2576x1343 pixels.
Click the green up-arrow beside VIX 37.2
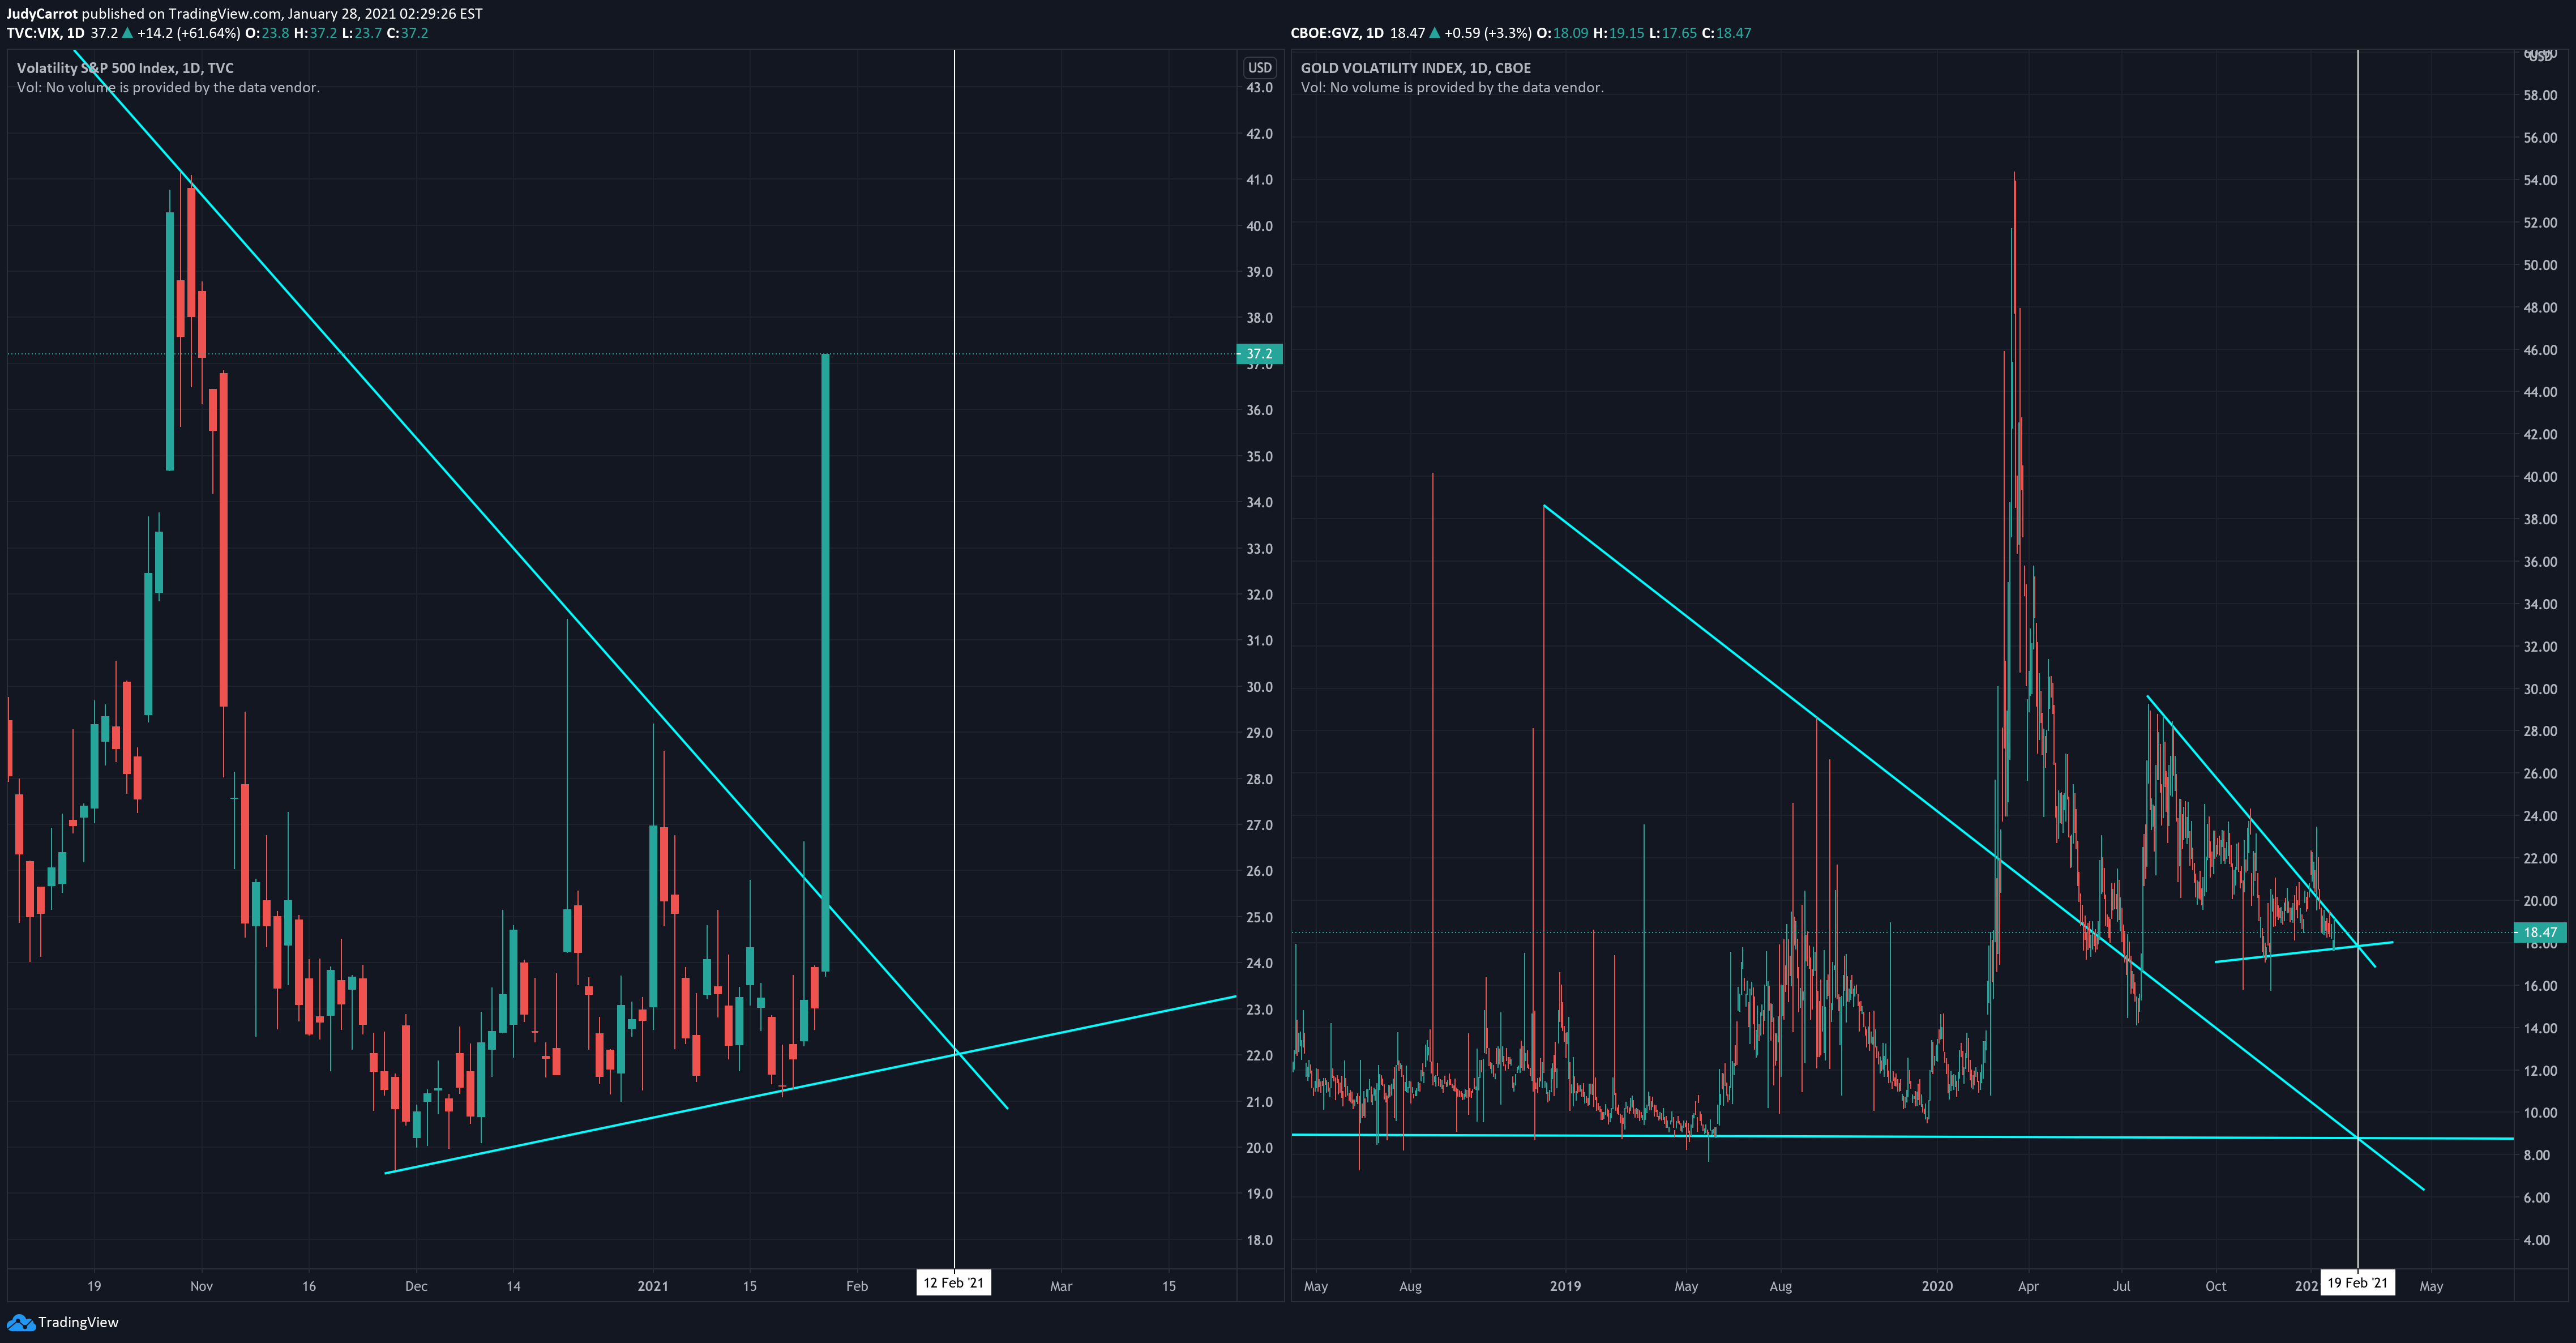pos(128,33)
